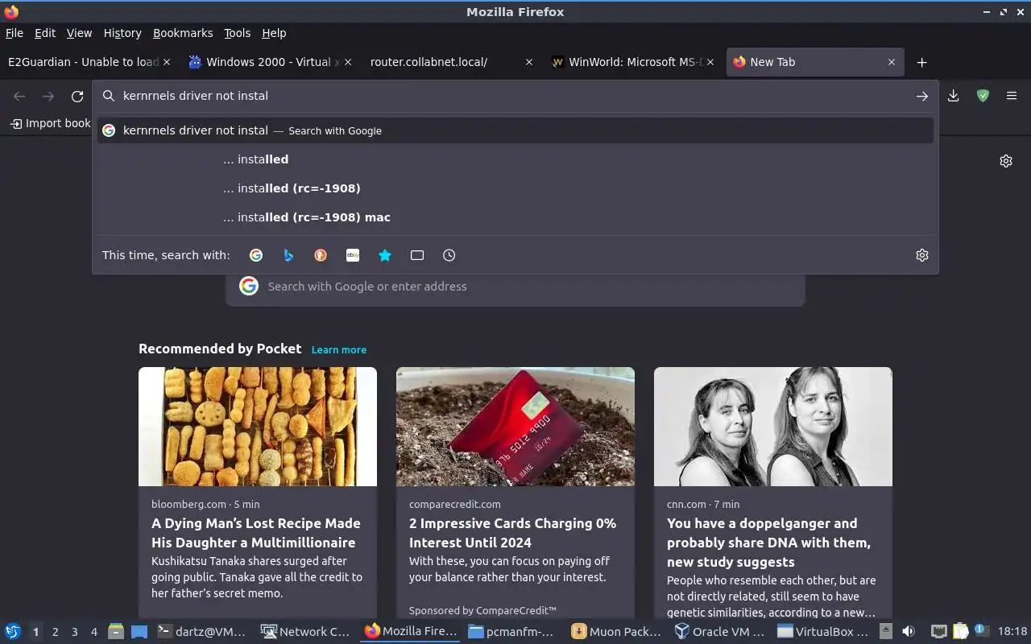Open 'A Dying Man's Lost Recipe' headline

[x=256, y=533]
